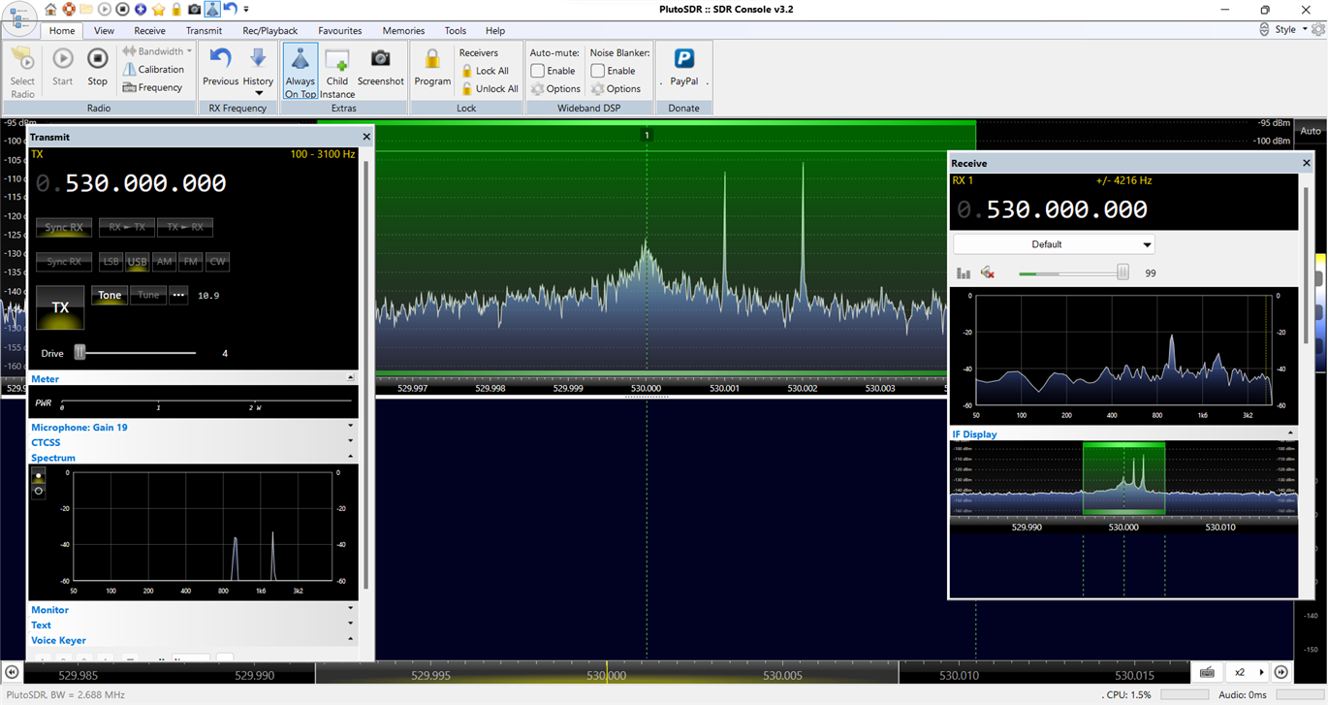
Task: Toggle Sync RX in Transmit panel top row
Action: click(x=64, y=228)
